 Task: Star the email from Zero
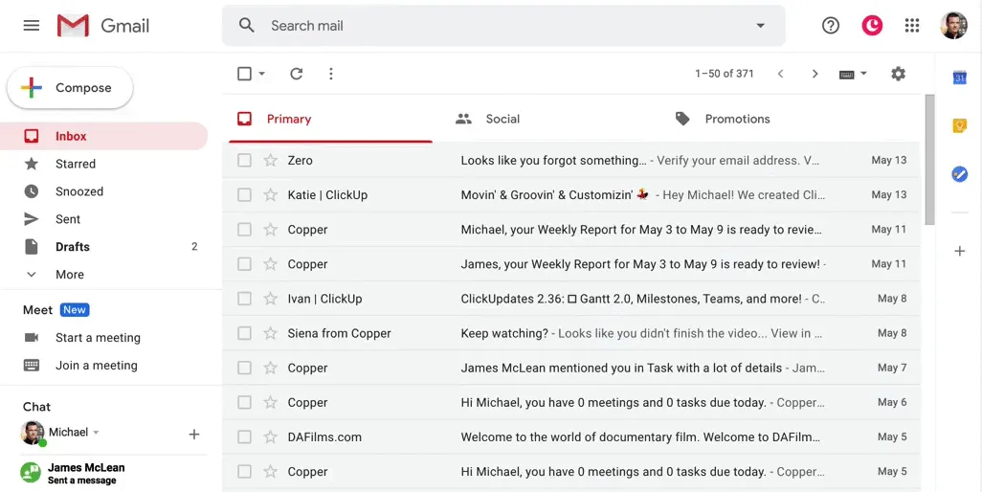(x=271, y=160)
